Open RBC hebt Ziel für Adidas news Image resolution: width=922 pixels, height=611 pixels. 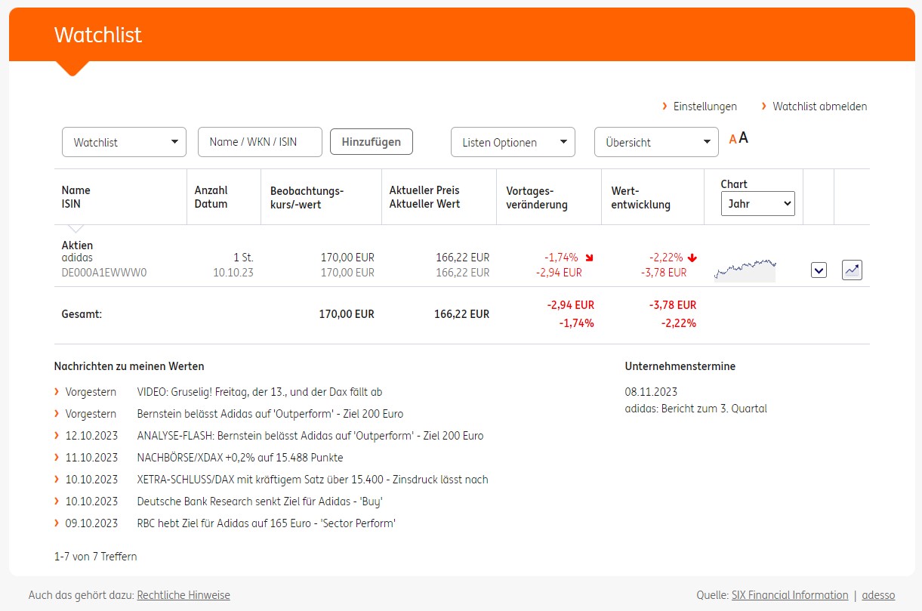(267, 523)
